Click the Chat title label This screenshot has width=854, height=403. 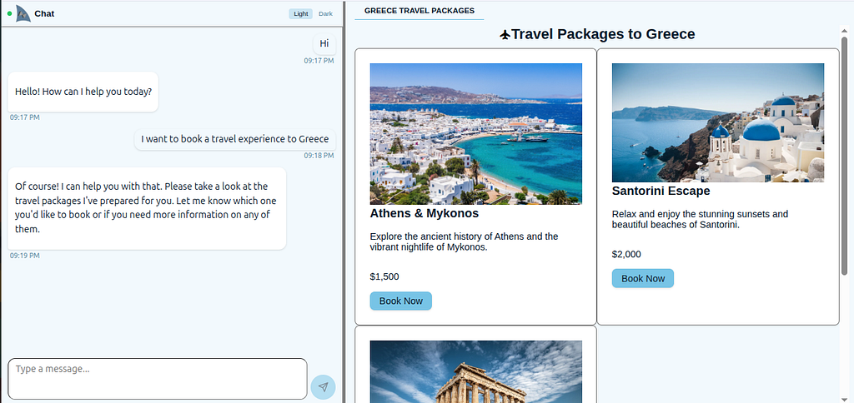coord(44,13)
